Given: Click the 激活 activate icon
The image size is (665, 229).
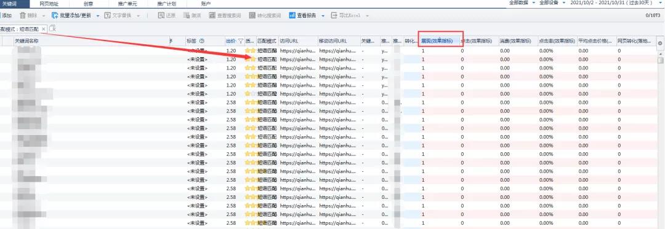Looking at the screenshot, I should (x=187, y=15).
